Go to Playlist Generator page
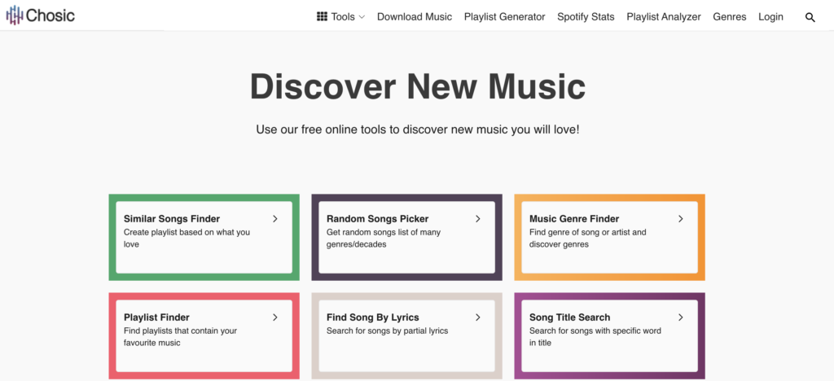The height and width of the screenshot is (381, 834). pos(504,17)
